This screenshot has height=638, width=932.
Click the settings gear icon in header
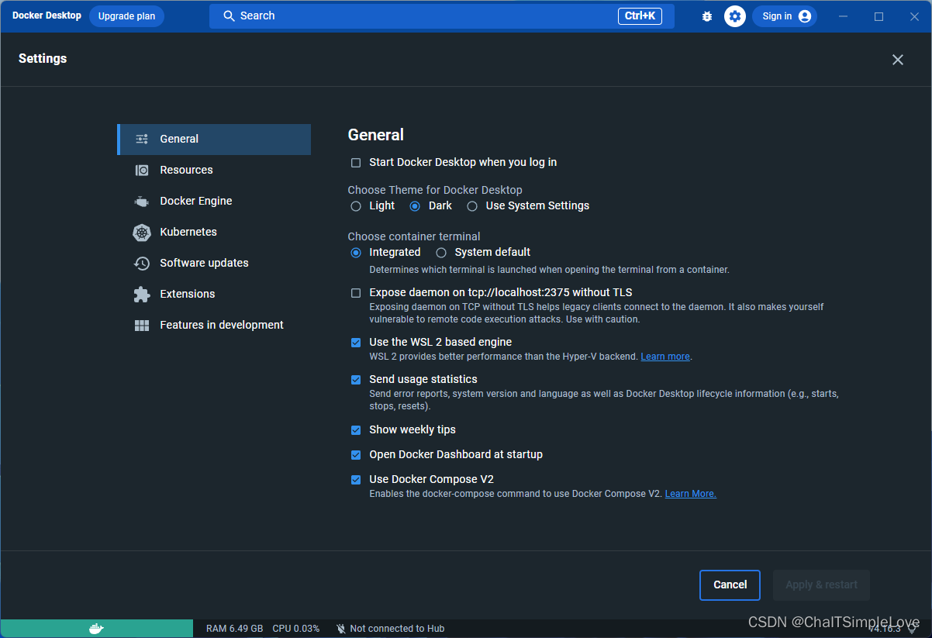tap(735, 16)
